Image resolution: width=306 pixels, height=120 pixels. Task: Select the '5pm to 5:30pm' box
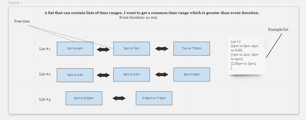click(84, 98)
